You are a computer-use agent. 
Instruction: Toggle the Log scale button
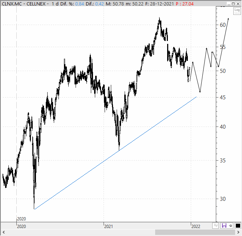(237, 11)
